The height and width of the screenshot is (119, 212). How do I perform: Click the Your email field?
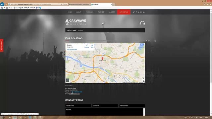(105, 106)
